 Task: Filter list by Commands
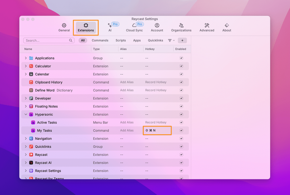point(100,40)
